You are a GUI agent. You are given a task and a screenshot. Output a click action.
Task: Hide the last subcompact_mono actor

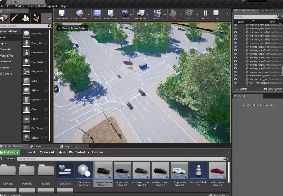click(235, 79)
